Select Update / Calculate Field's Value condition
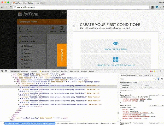 [116, 62]
